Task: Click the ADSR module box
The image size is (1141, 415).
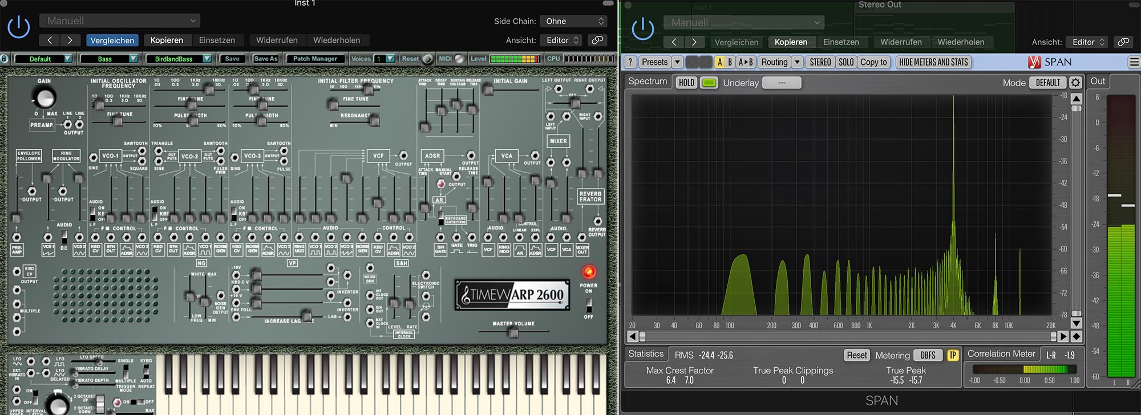Action: [x=432, y=155]
